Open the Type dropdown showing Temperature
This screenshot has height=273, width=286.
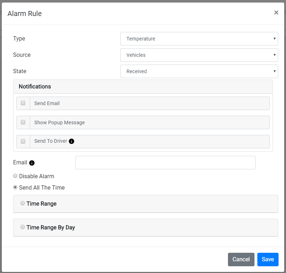coord(199,39)
